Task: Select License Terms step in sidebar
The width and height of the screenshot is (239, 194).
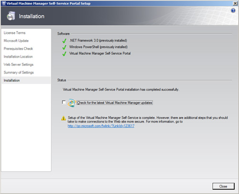Action: coord(14,33)
